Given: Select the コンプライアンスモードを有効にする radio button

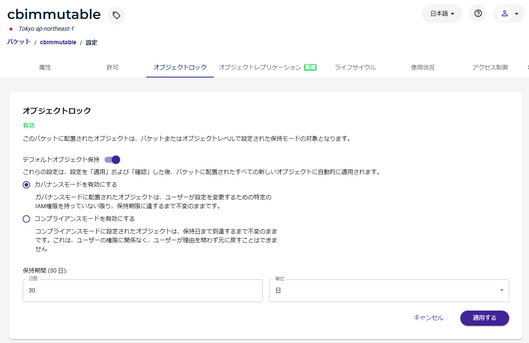Looking at the screenshot, I should [x=27, y=219].
